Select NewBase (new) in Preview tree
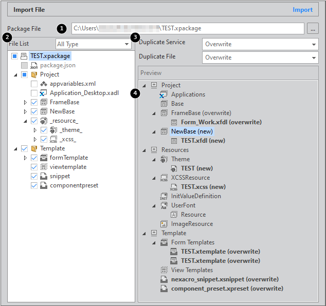The width and height of the screenshot is (326, 306). pyautogui.click(x=192, y=131)
